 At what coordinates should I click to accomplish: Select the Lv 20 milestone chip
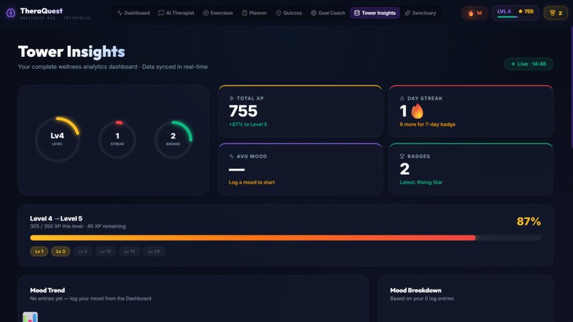(x=154, y=252)
